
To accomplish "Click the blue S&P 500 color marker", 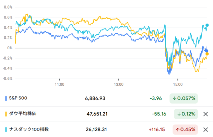I will pyautogui.click(x=6, y=98).
